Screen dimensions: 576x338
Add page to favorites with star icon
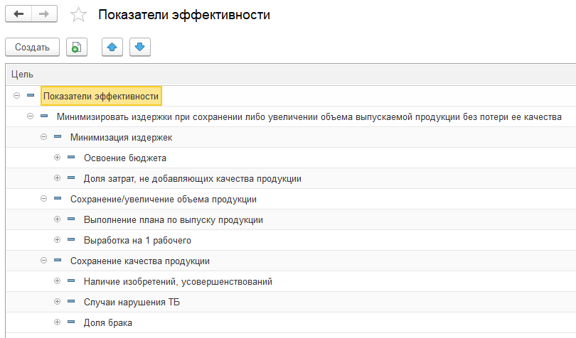(x=78, y=15)
